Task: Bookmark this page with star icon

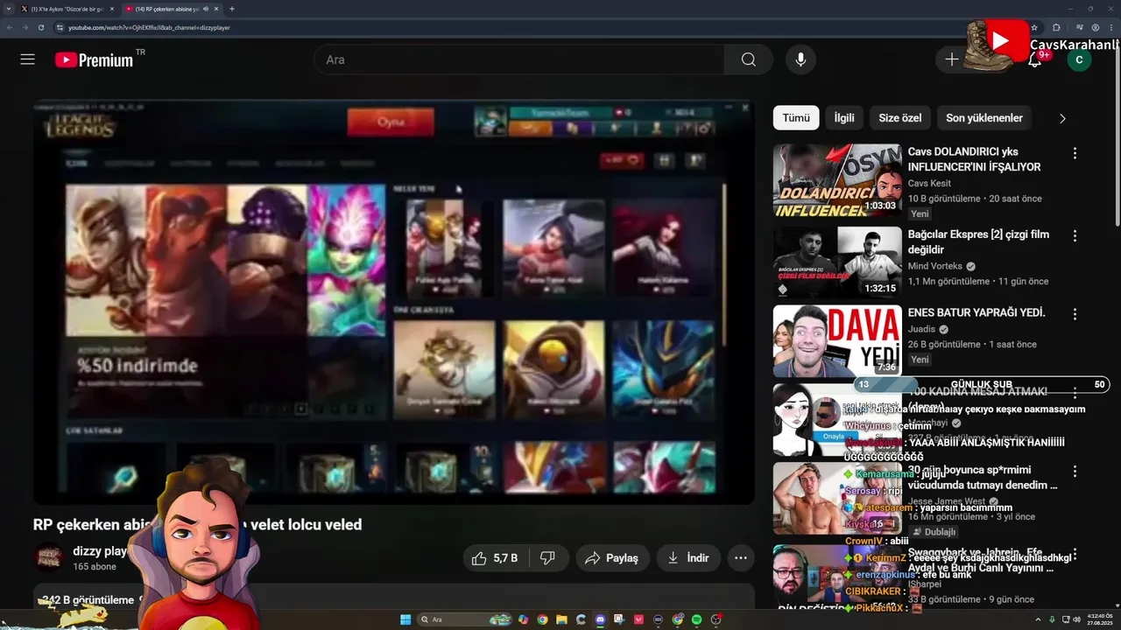Action: coord(1034,27)
